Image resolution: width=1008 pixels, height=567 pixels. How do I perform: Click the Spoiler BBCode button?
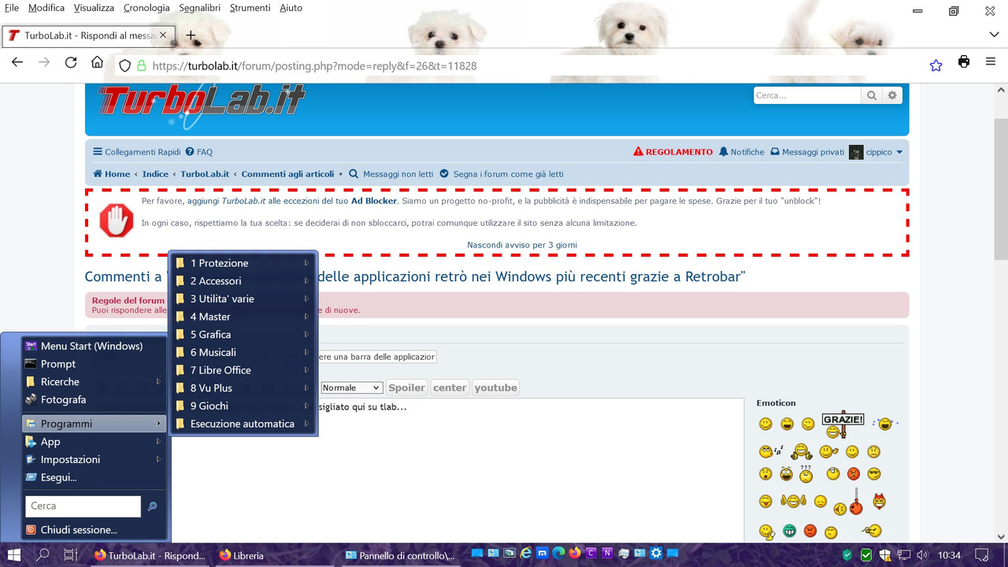pos(406,387)
